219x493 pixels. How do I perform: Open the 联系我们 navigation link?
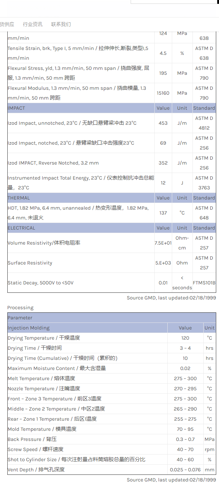(61, 24)
